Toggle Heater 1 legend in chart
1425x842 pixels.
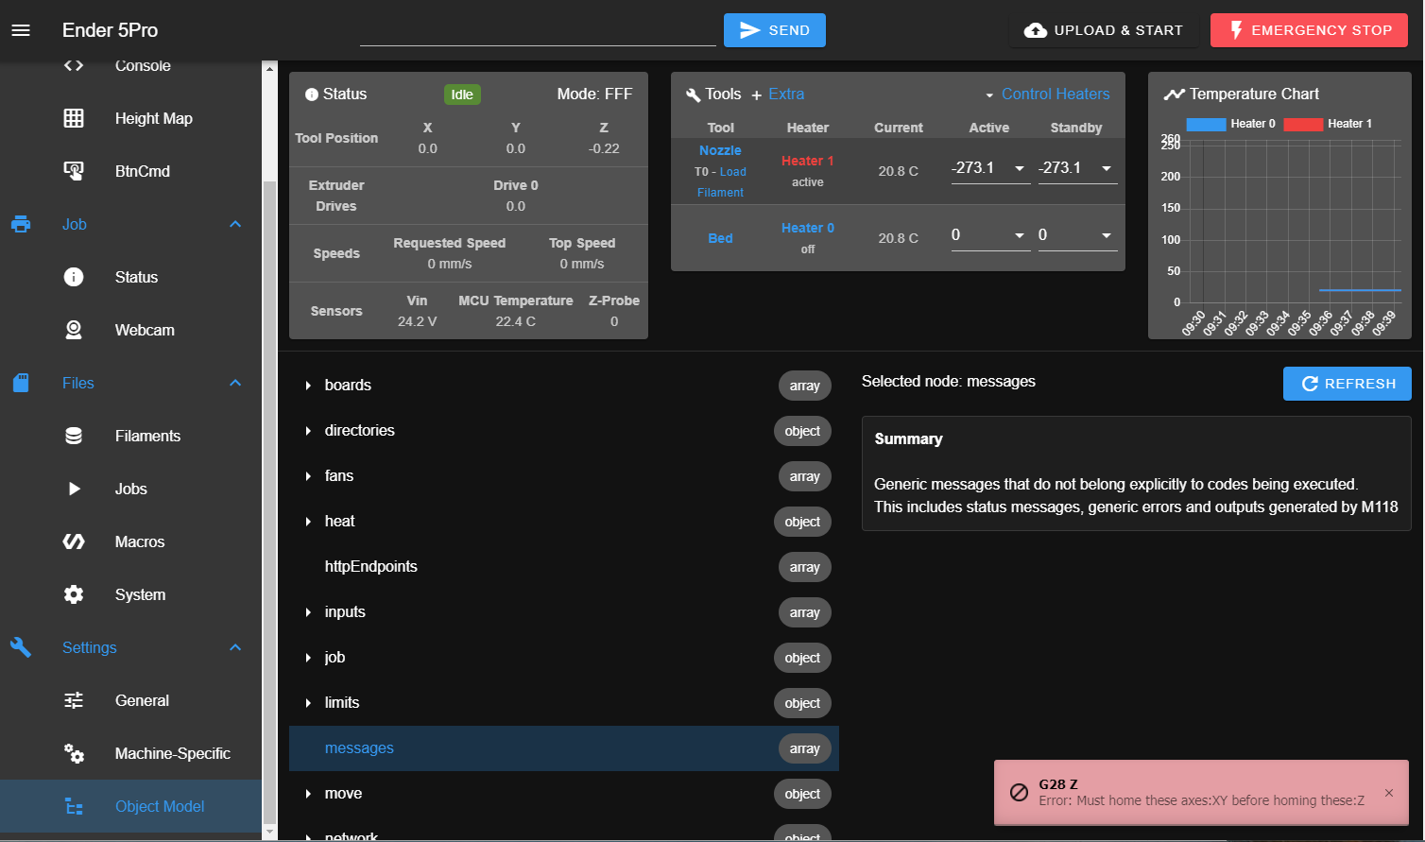1328,124
